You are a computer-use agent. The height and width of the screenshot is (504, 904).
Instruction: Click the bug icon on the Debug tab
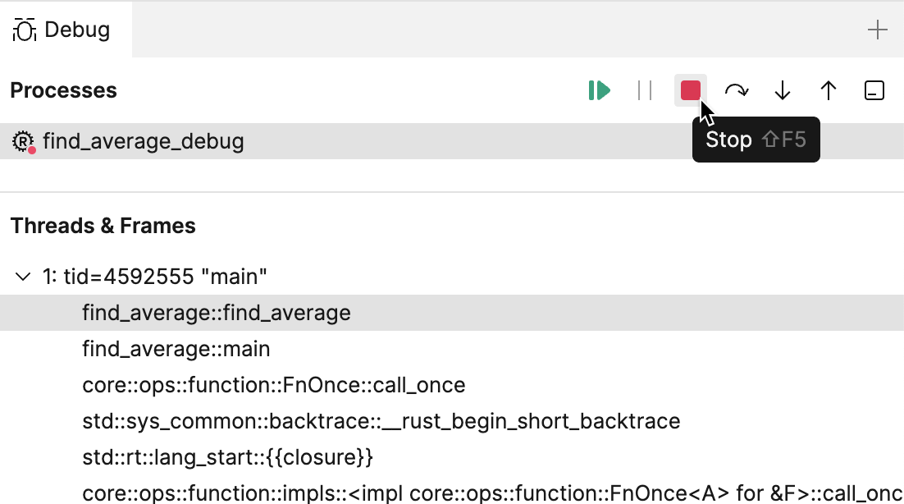(x=25, y=28)
